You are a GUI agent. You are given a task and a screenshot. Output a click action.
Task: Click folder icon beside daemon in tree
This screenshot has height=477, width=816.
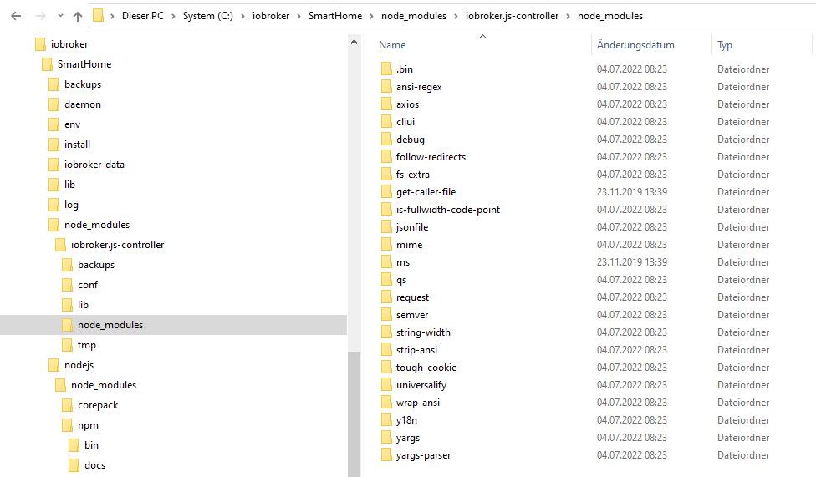point(54,104)
